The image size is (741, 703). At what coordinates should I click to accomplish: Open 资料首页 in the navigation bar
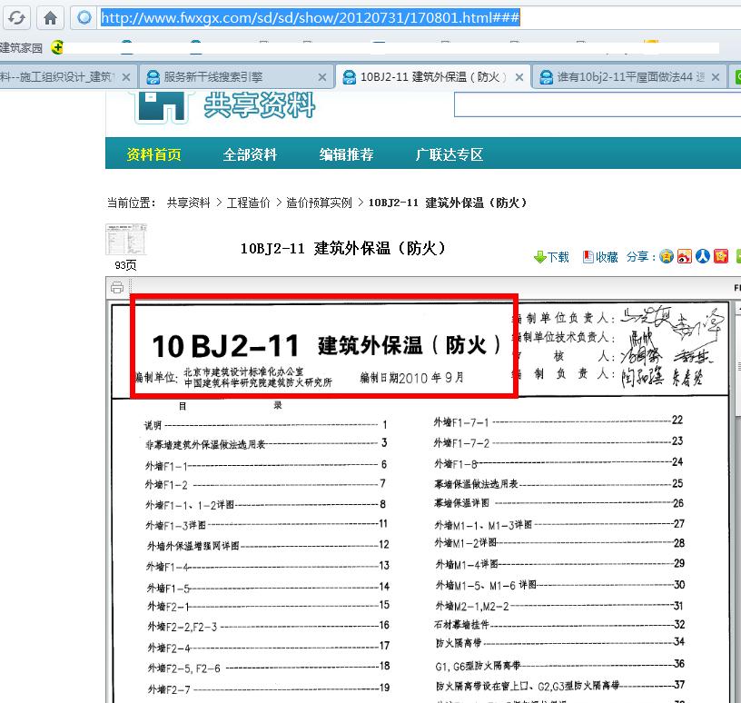point(153,154)
